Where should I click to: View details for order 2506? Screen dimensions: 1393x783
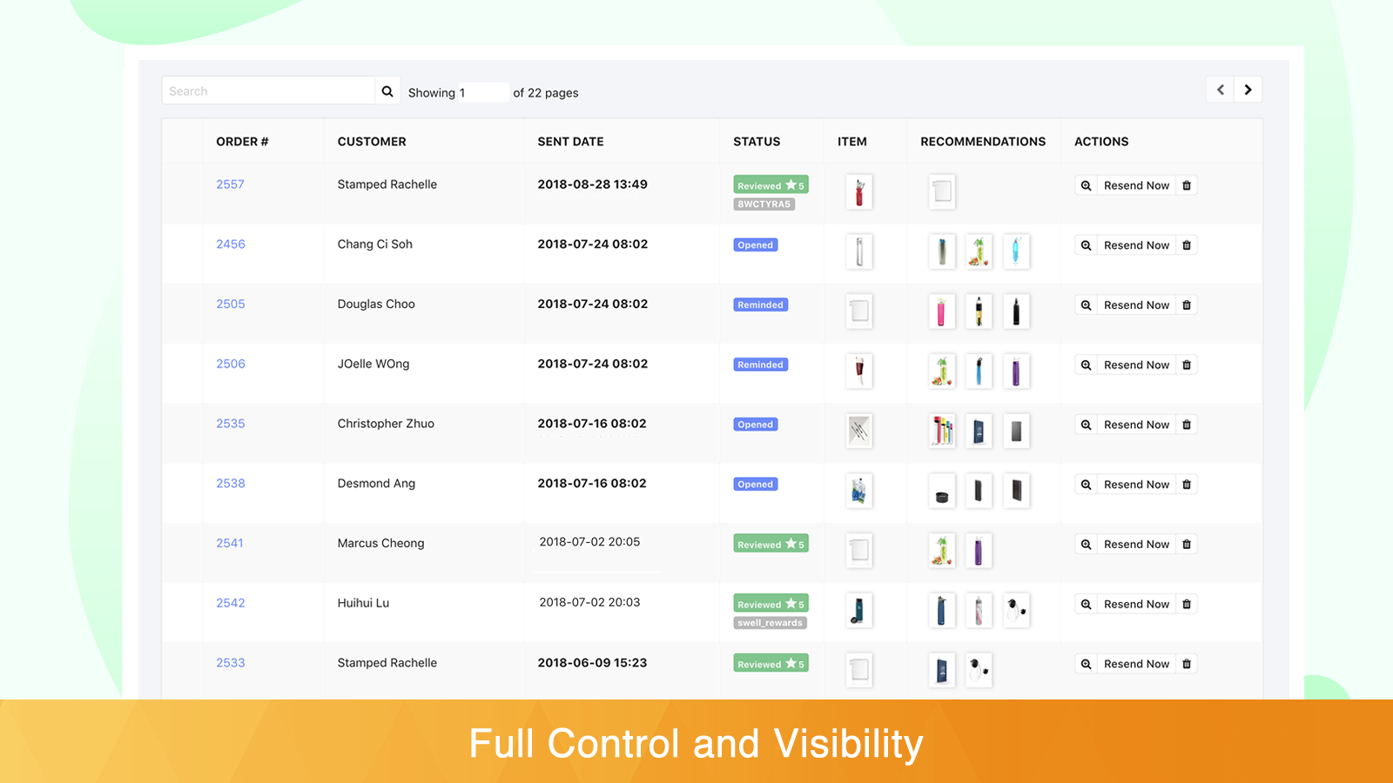1086,365
